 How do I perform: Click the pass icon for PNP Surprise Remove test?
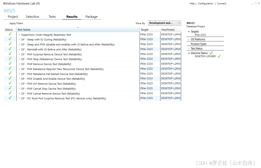click(x=10, y=54)
